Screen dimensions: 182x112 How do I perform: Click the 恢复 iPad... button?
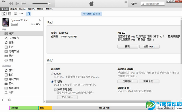tap(149, 46)
